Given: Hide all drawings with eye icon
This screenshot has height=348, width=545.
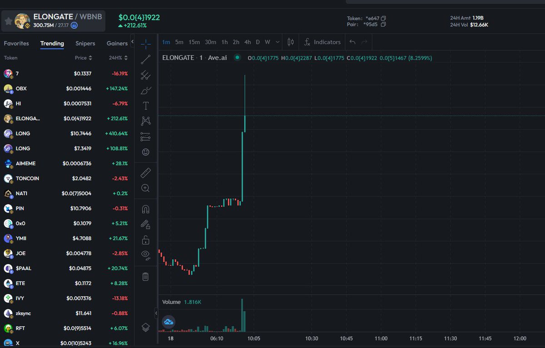Looking at the screenshot, I should coord(146,255).
